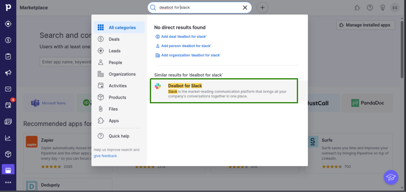
Task: Filter search by Activities
Action: tap(119, 86)
